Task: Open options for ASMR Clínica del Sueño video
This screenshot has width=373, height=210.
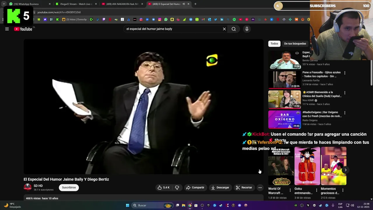Action: [x=345, y=93]
